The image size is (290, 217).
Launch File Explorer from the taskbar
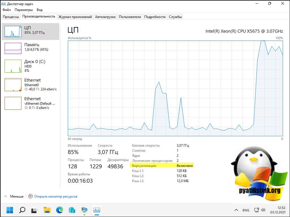[47, 210]
